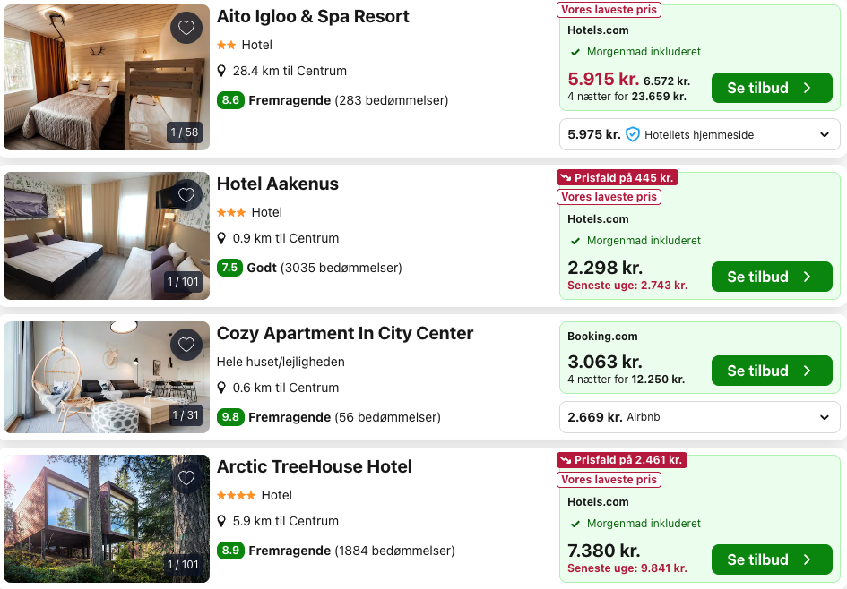Open Arctic TreeHouse Hotel title link
This screenshot has height=589, width=847.
[314, 467]
